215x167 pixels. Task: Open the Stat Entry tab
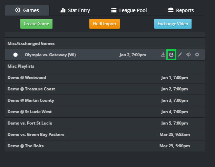75,10
